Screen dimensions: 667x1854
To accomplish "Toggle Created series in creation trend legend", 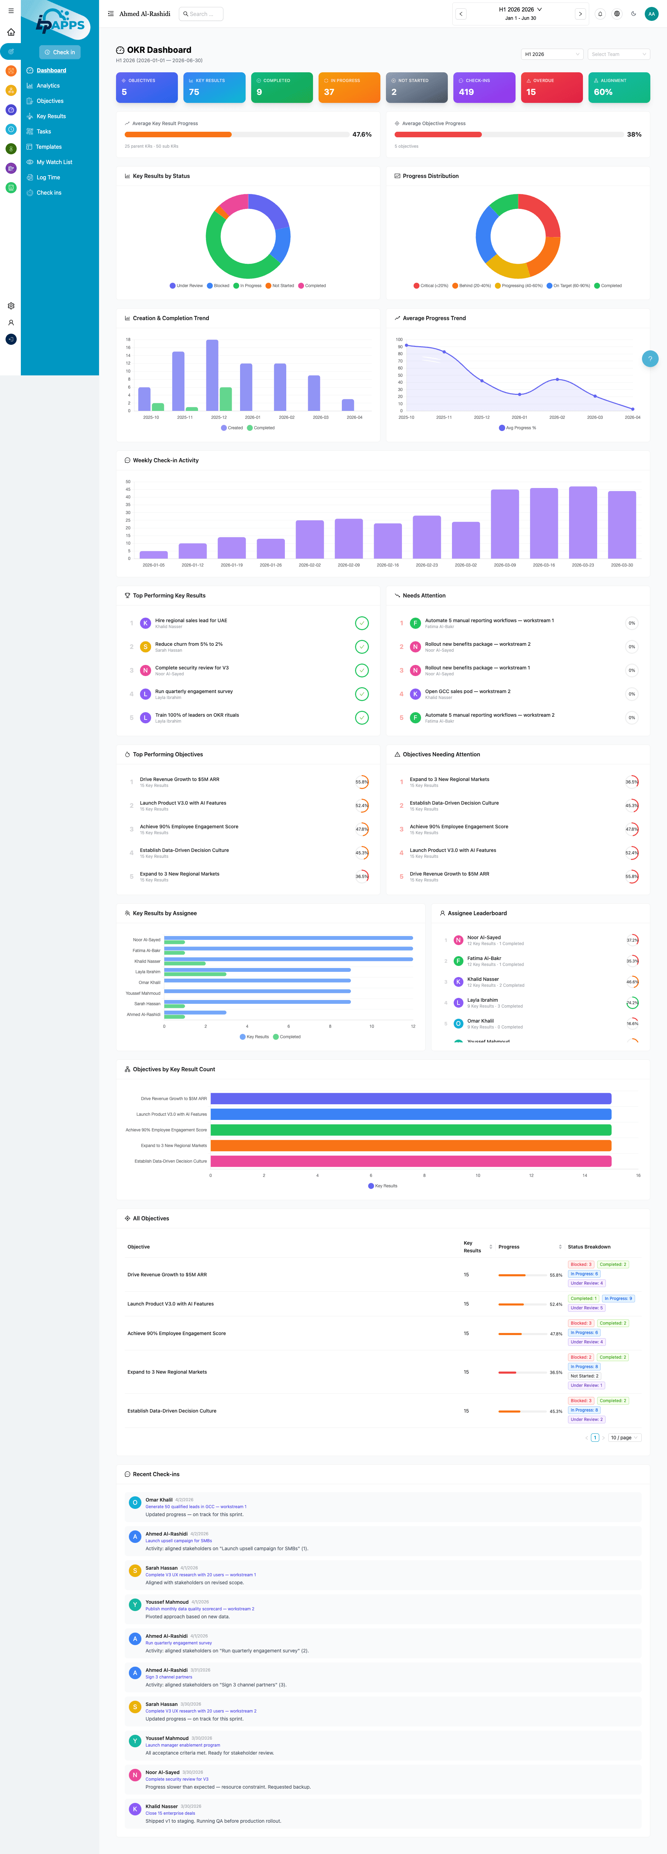I will (232, 428).
